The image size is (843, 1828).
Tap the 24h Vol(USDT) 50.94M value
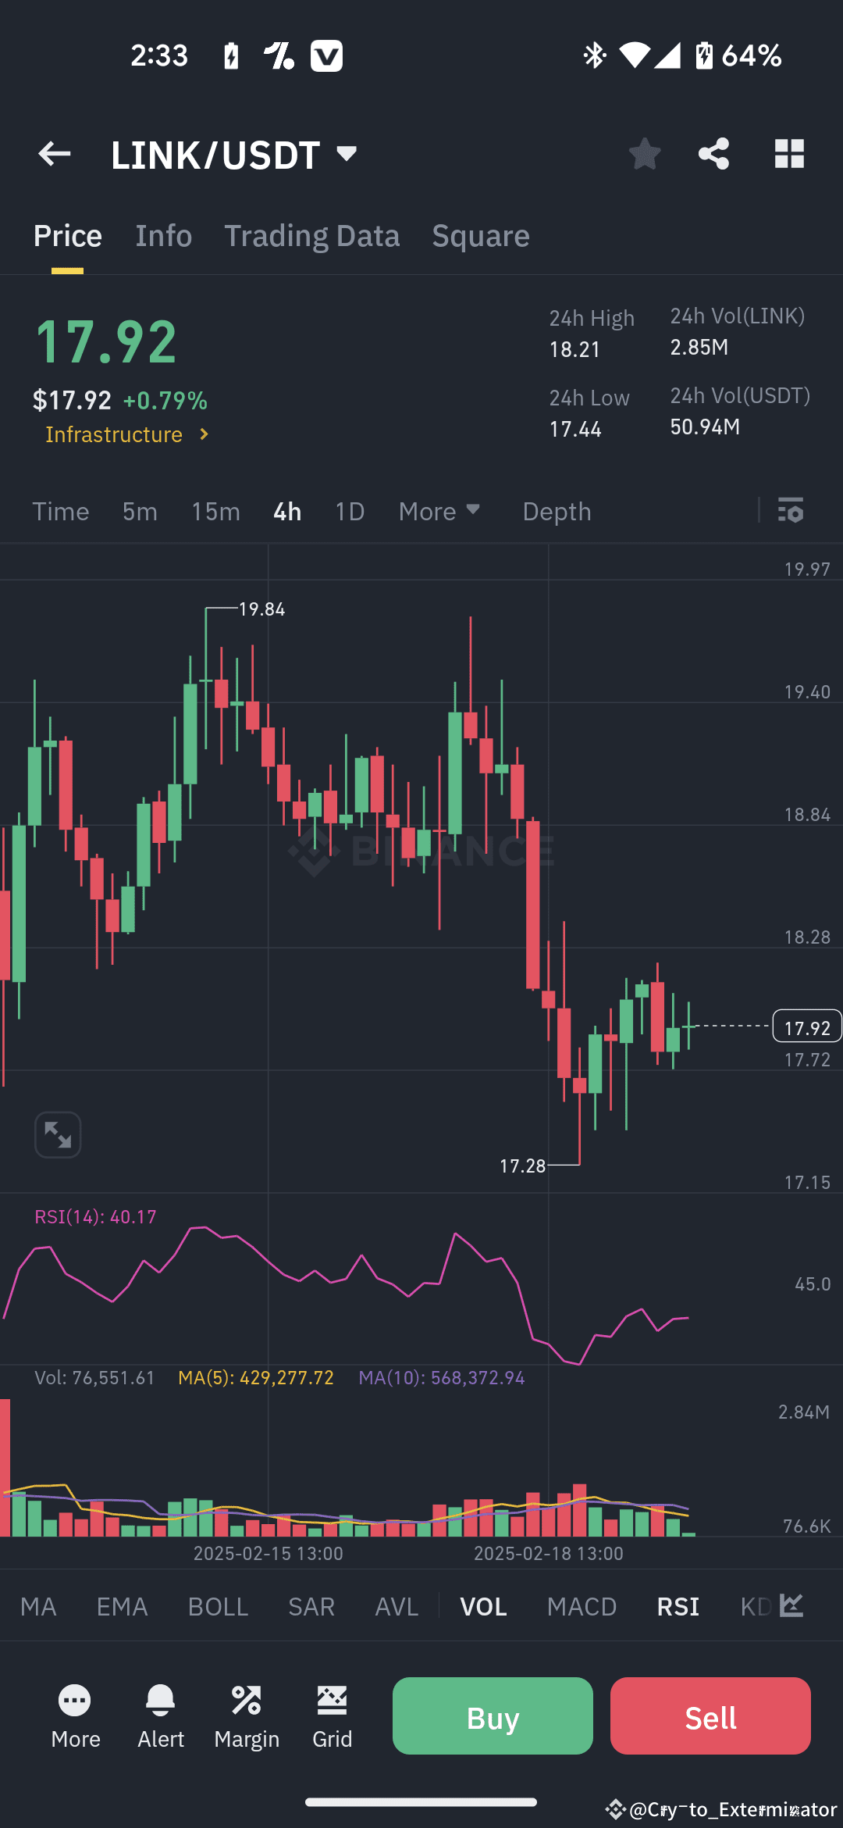point(705,427)
